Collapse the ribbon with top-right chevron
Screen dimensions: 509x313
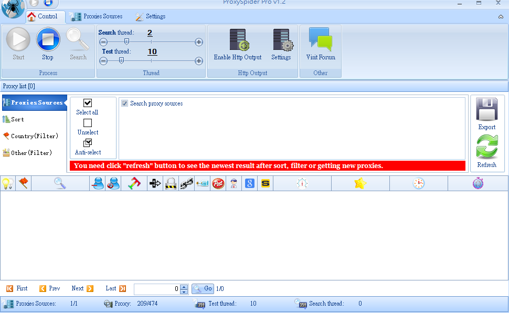coord(501,17)
